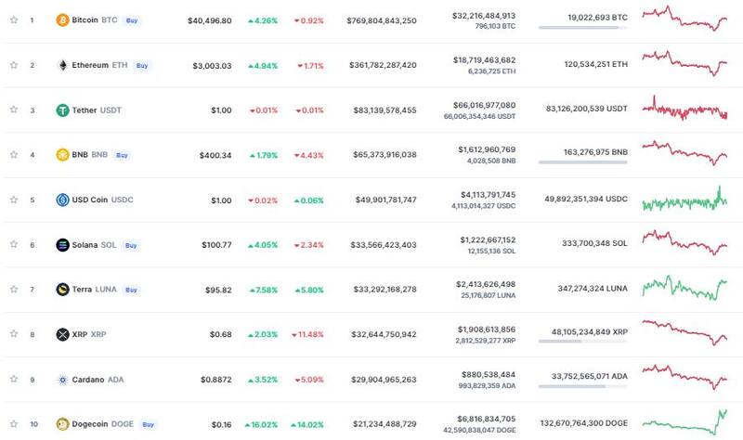Click the BNB coin logo icon
This screenshot has width=743, height=440.
[x=62, y=155]
